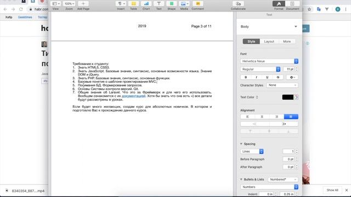The height and width of the screenshot is (197, 351).
Task: Adjust the Before Paragraph stepper
Action: (x=297, y=159)
